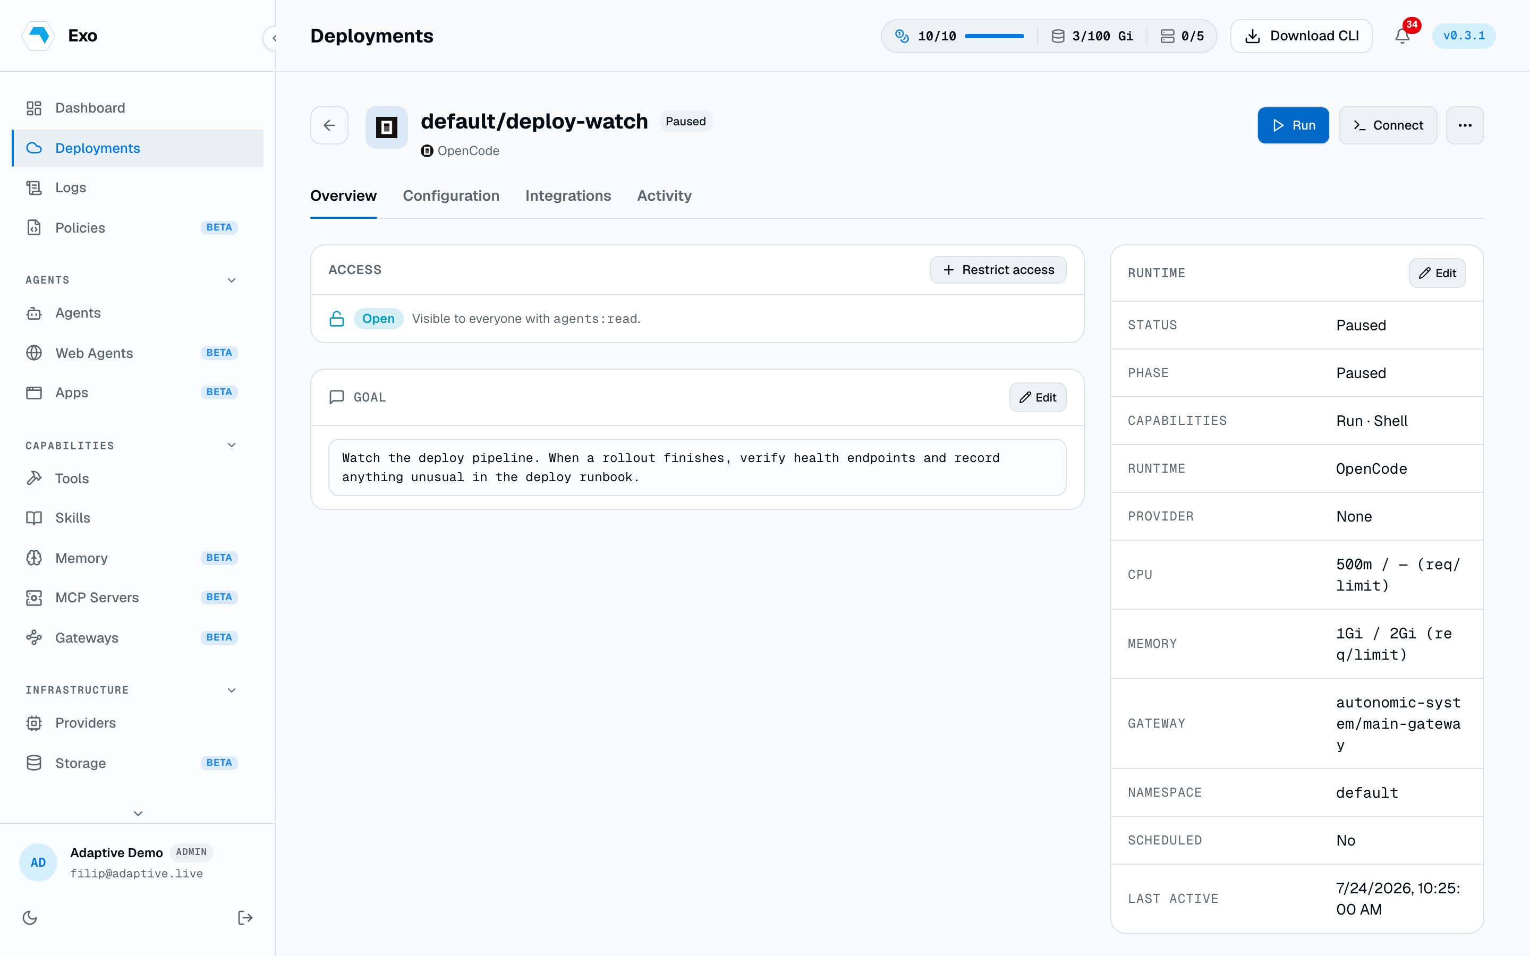Click the sidebar scroll-down chevron
Image resolution: width=1530 pixels, height=956 pixels.
click(138, 813)
